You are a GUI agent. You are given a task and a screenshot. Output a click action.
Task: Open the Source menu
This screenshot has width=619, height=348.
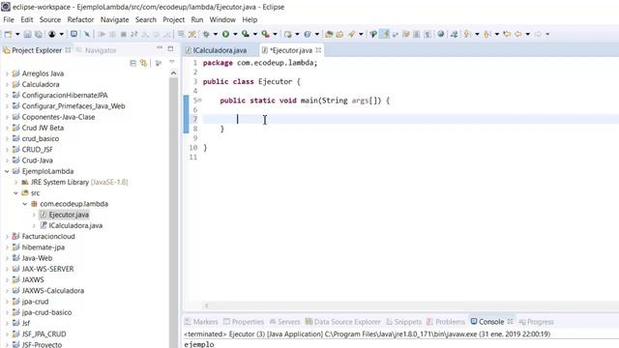click(x=50, y=19)
